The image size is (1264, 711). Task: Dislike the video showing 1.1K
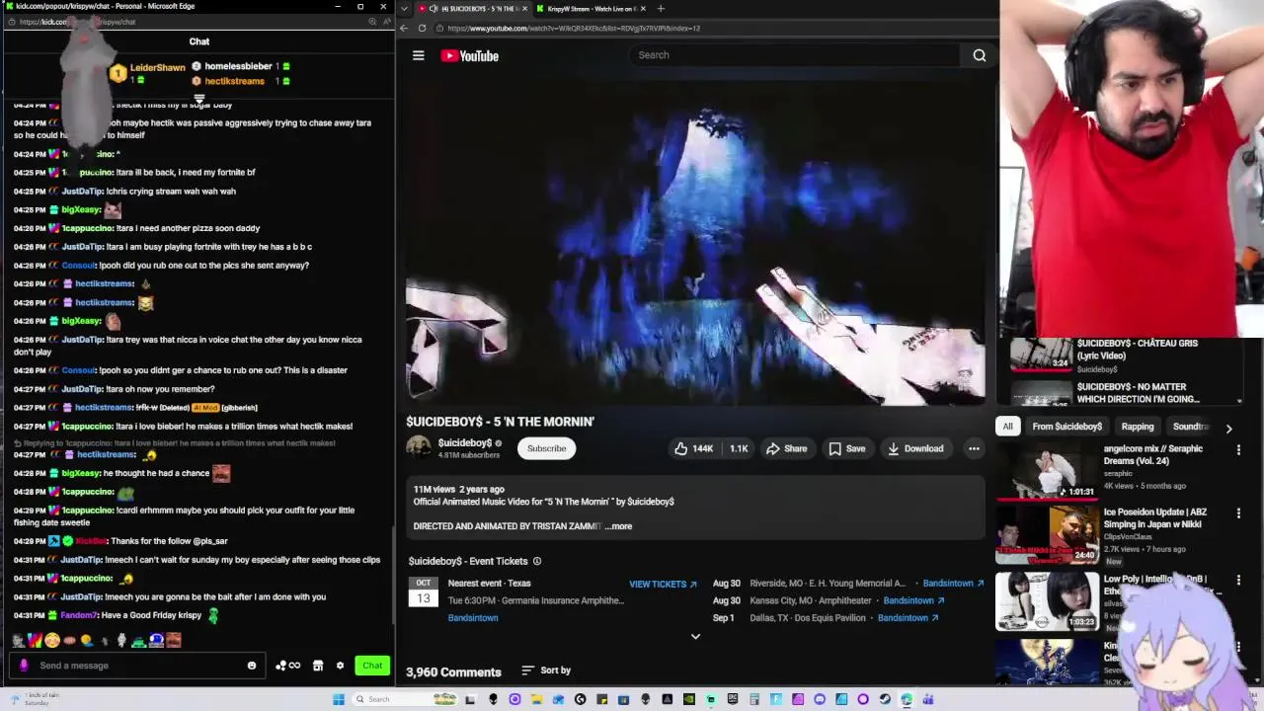[x=739, y=448]
